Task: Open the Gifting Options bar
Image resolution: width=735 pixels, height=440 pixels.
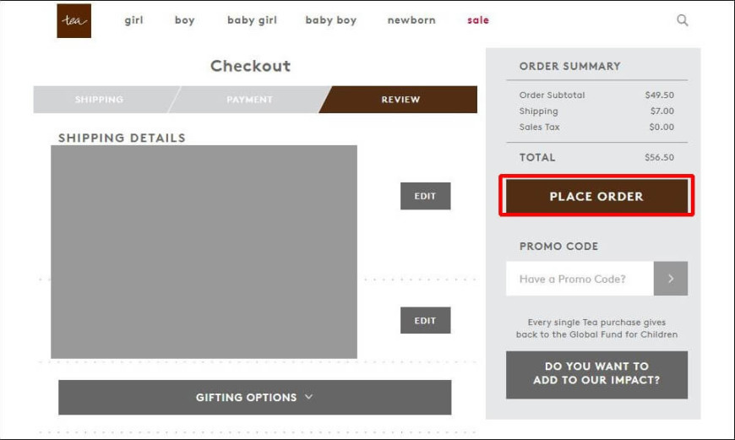Action: [255, 398]
